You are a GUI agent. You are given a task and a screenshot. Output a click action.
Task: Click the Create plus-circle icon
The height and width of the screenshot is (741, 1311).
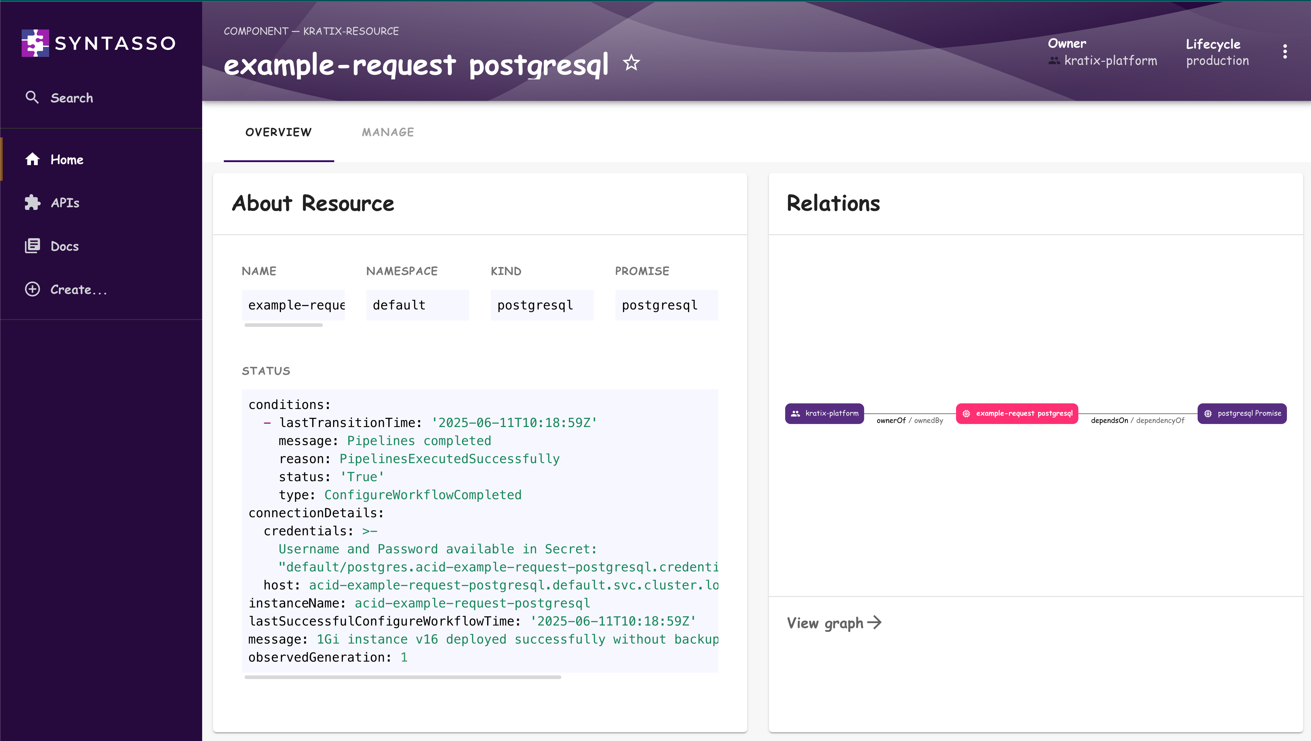click(x=32, y=289)
